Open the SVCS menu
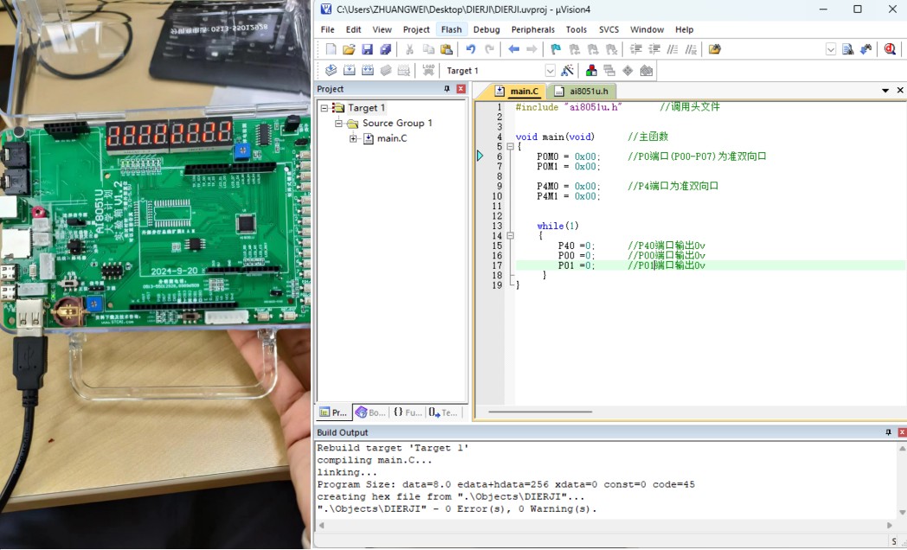The image size is (907, 550). [608, 29]
